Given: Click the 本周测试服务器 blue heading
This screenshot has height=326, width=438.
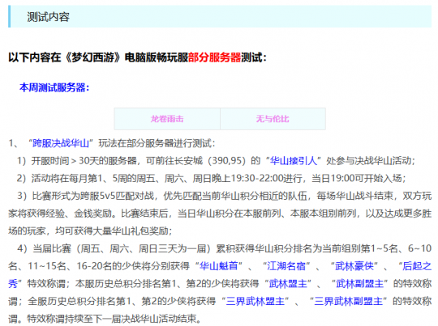Looking at the screenshot, I should (54, 87).
